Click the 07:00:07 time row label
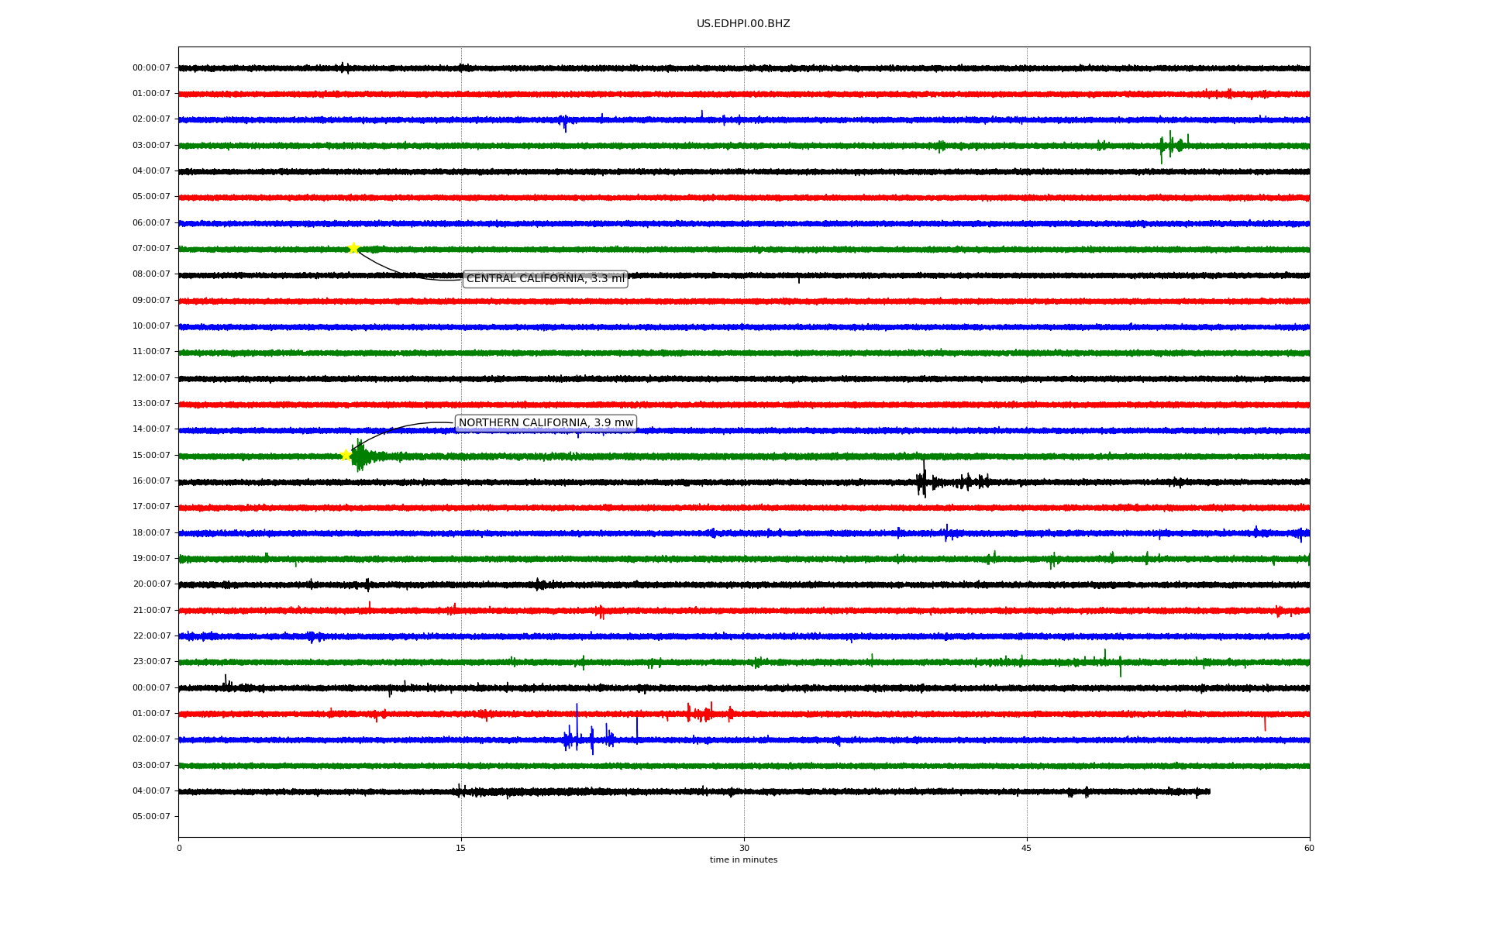1488x930 pixels. (151, 249)
